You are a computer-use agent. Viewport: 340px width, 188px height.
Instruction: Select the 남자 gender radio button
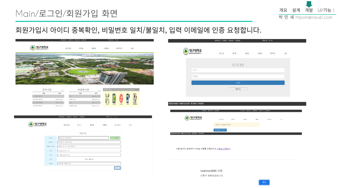[85, 159]
